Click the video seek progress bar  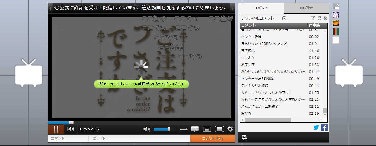pyautogui.click(x=141, y=123)
